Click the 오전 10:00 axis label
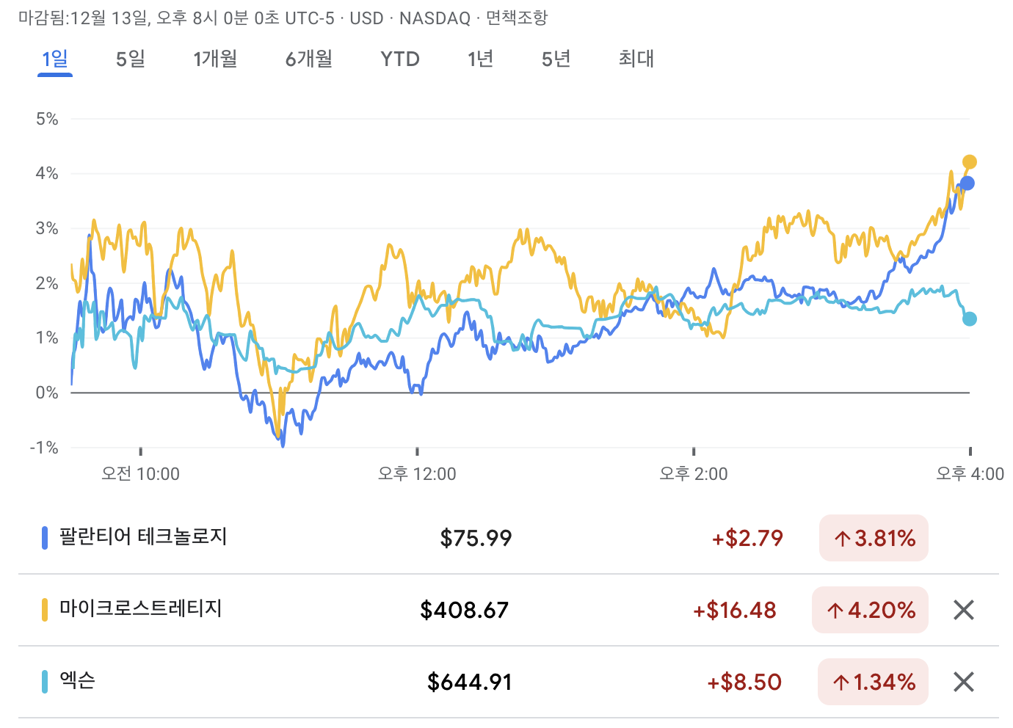The image size is (1013, 728). click(140, 474)
